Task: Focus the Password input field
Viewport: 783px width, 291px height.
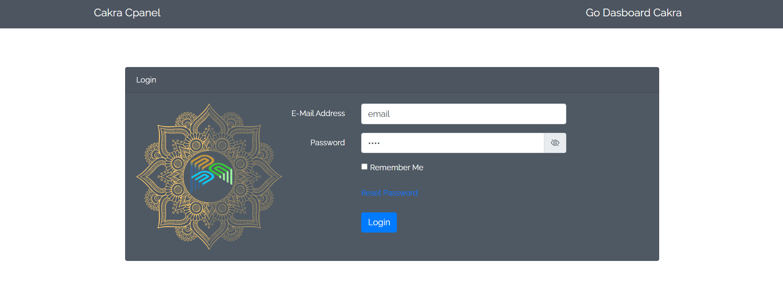Action: tap(452, 143)
